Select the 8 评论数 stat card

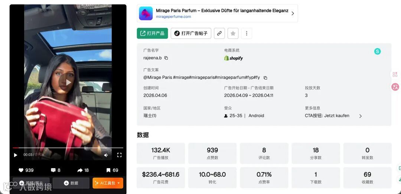click(x=264, y=153)
